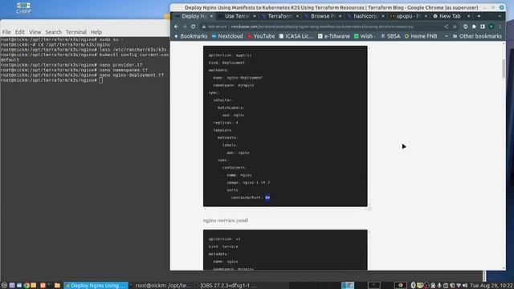Open the Bookmarks bookmark
Screen dimensions: 514x289
click(191, 36)
